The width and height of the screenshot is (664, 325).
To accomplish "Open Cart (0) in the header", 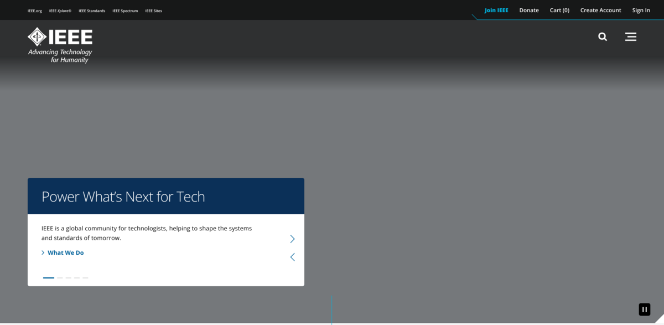I will (559, 10).
